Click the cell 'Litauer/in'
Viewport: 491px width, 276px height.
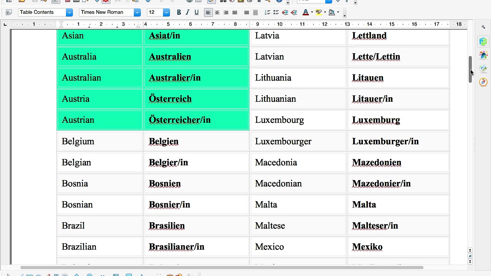pyautogui.click(x=398, y=99)
